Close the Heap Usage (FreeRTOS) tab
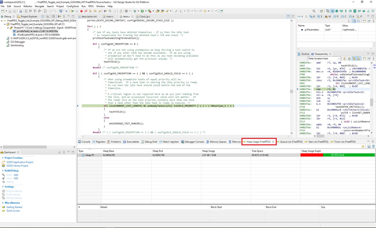Viewport: 376px width, 228px height. pos(273,142)
